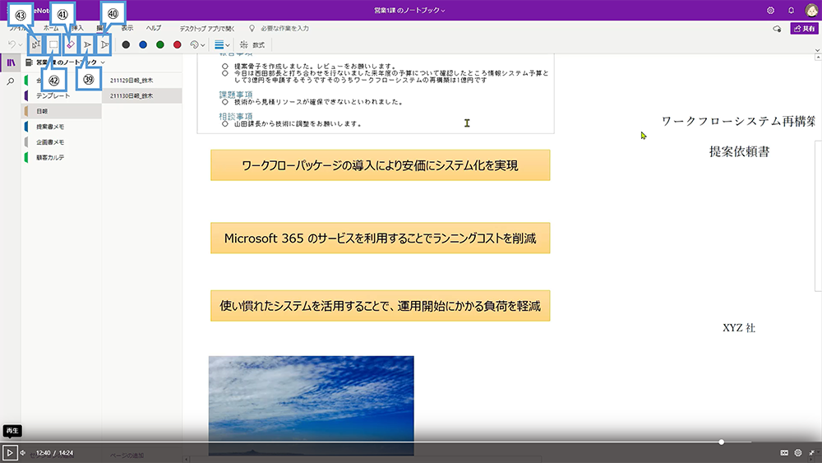Image resolution: width=822 pixels, height=463 pixels.
Task: Open the 表示 tab
Action: point(127,28)
